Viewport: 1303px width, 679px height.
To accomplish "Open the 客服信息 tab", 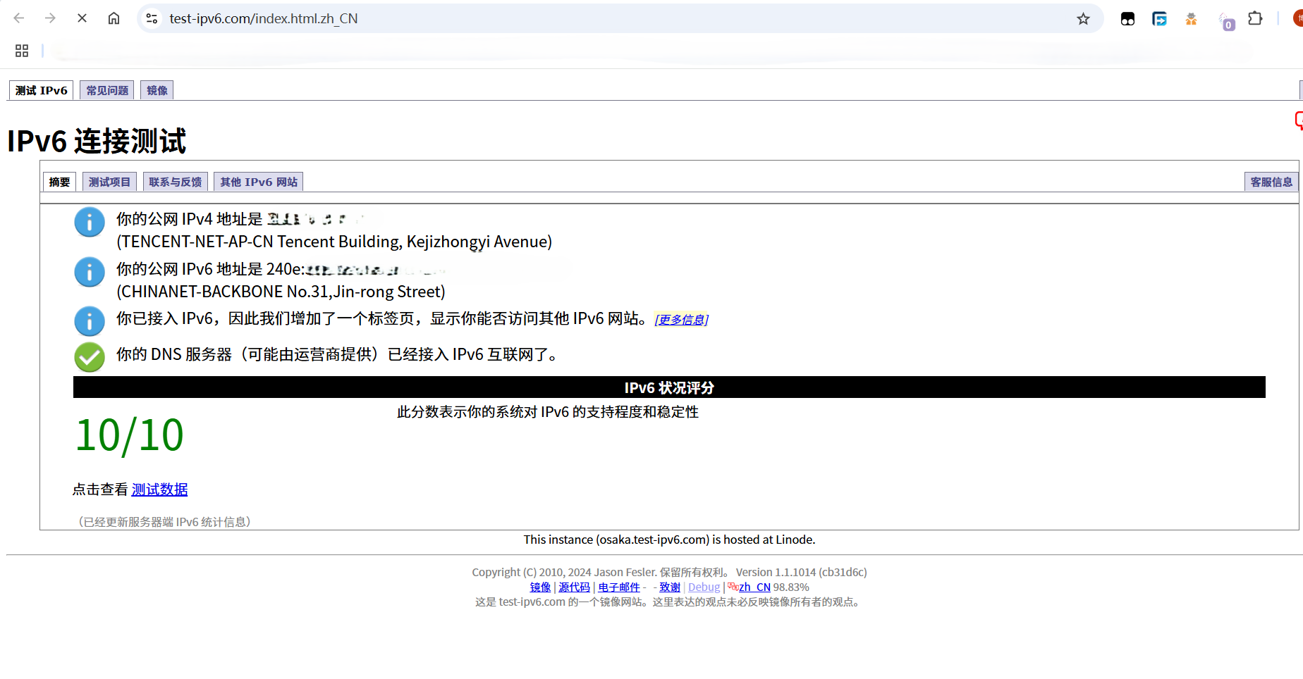I will (1271, 182).
